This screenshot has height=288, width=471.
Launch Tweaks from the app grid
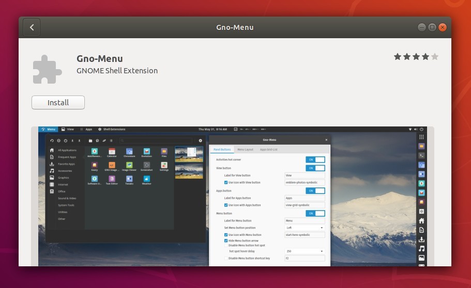pos(129,180)
